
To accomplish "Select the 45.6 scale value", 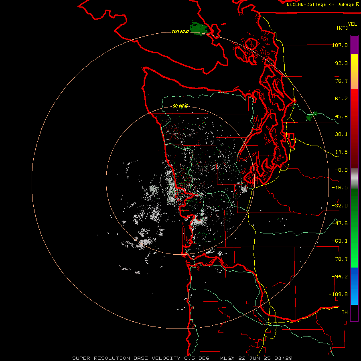I will (341, 116).
